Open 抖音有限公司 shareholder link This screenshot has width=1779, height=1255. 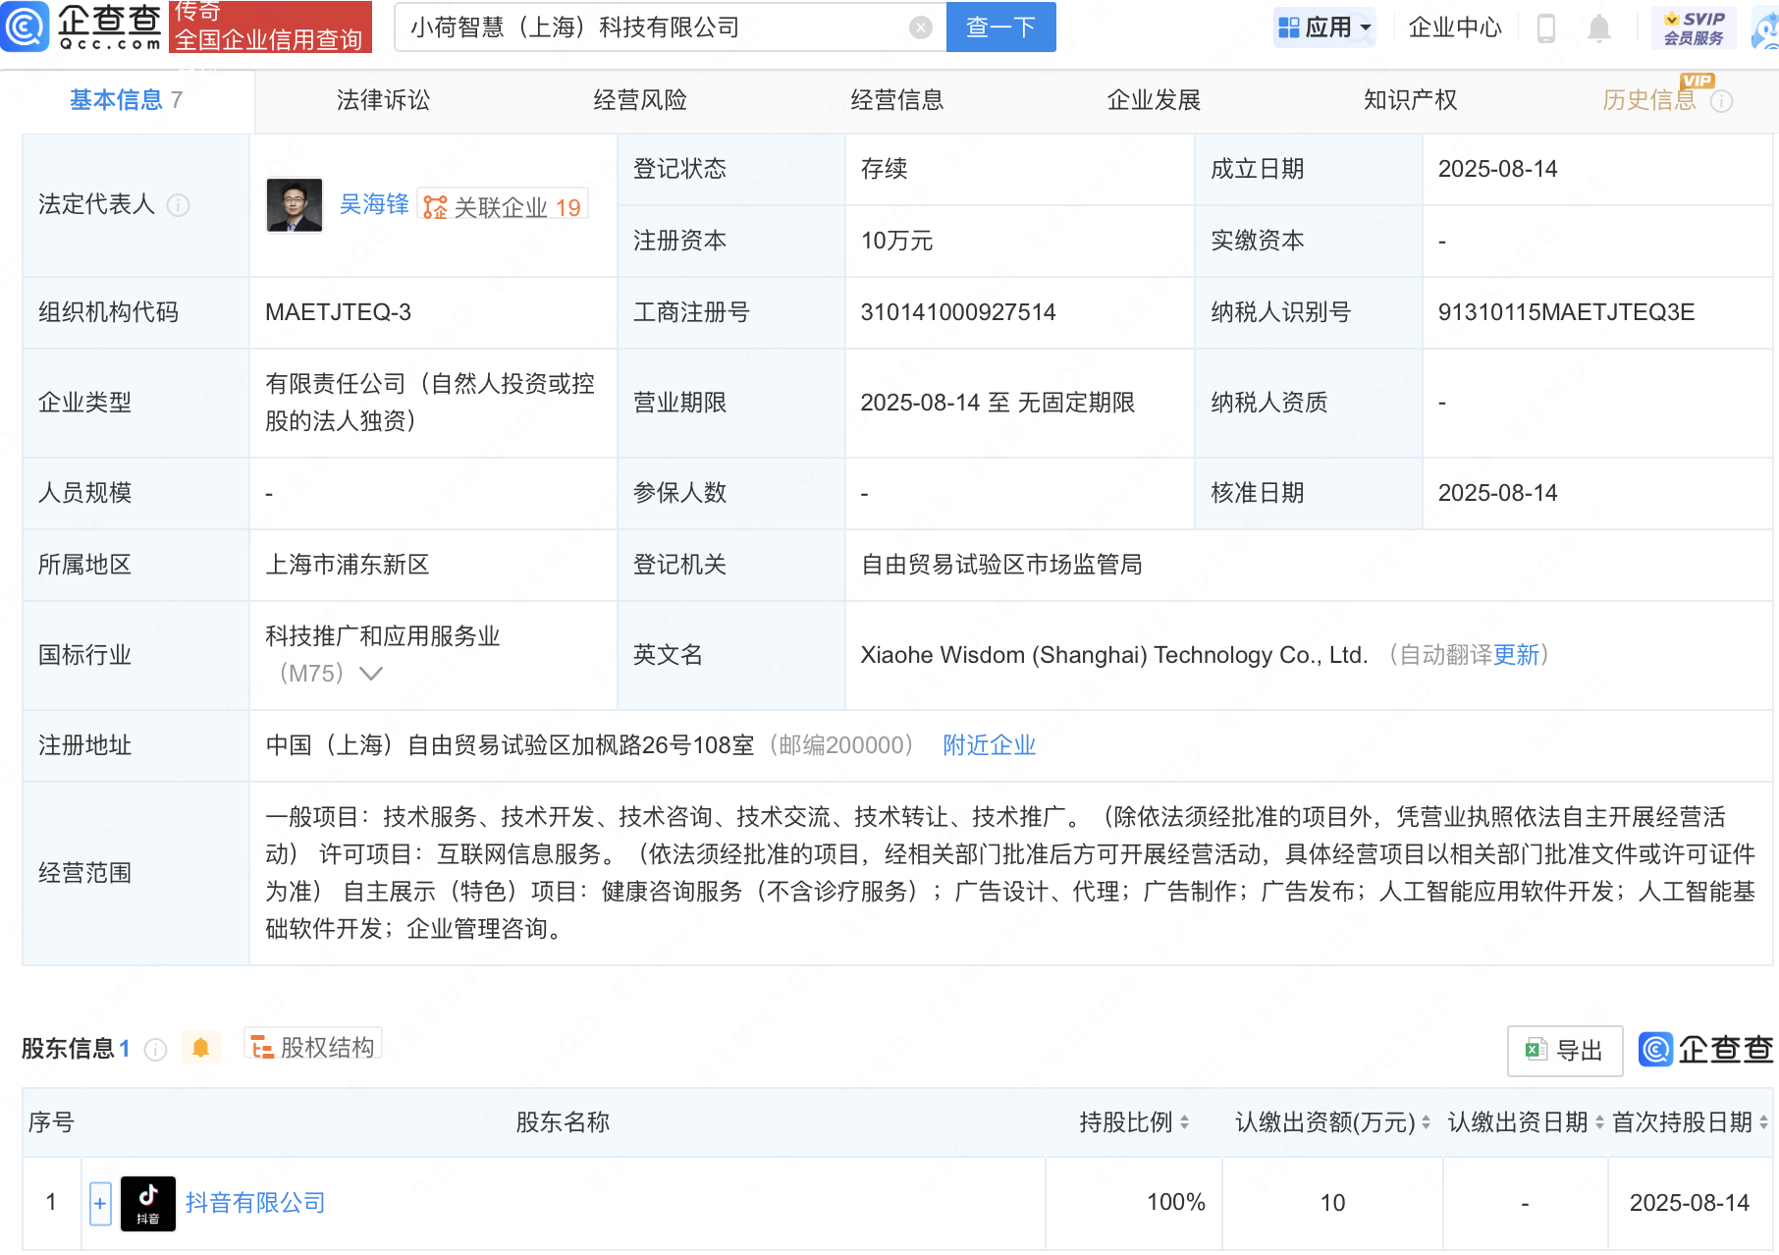[255, 1203]
